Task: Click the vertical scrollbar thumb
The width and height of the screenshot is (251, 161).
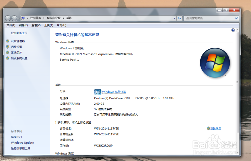Action: (237, 82)
